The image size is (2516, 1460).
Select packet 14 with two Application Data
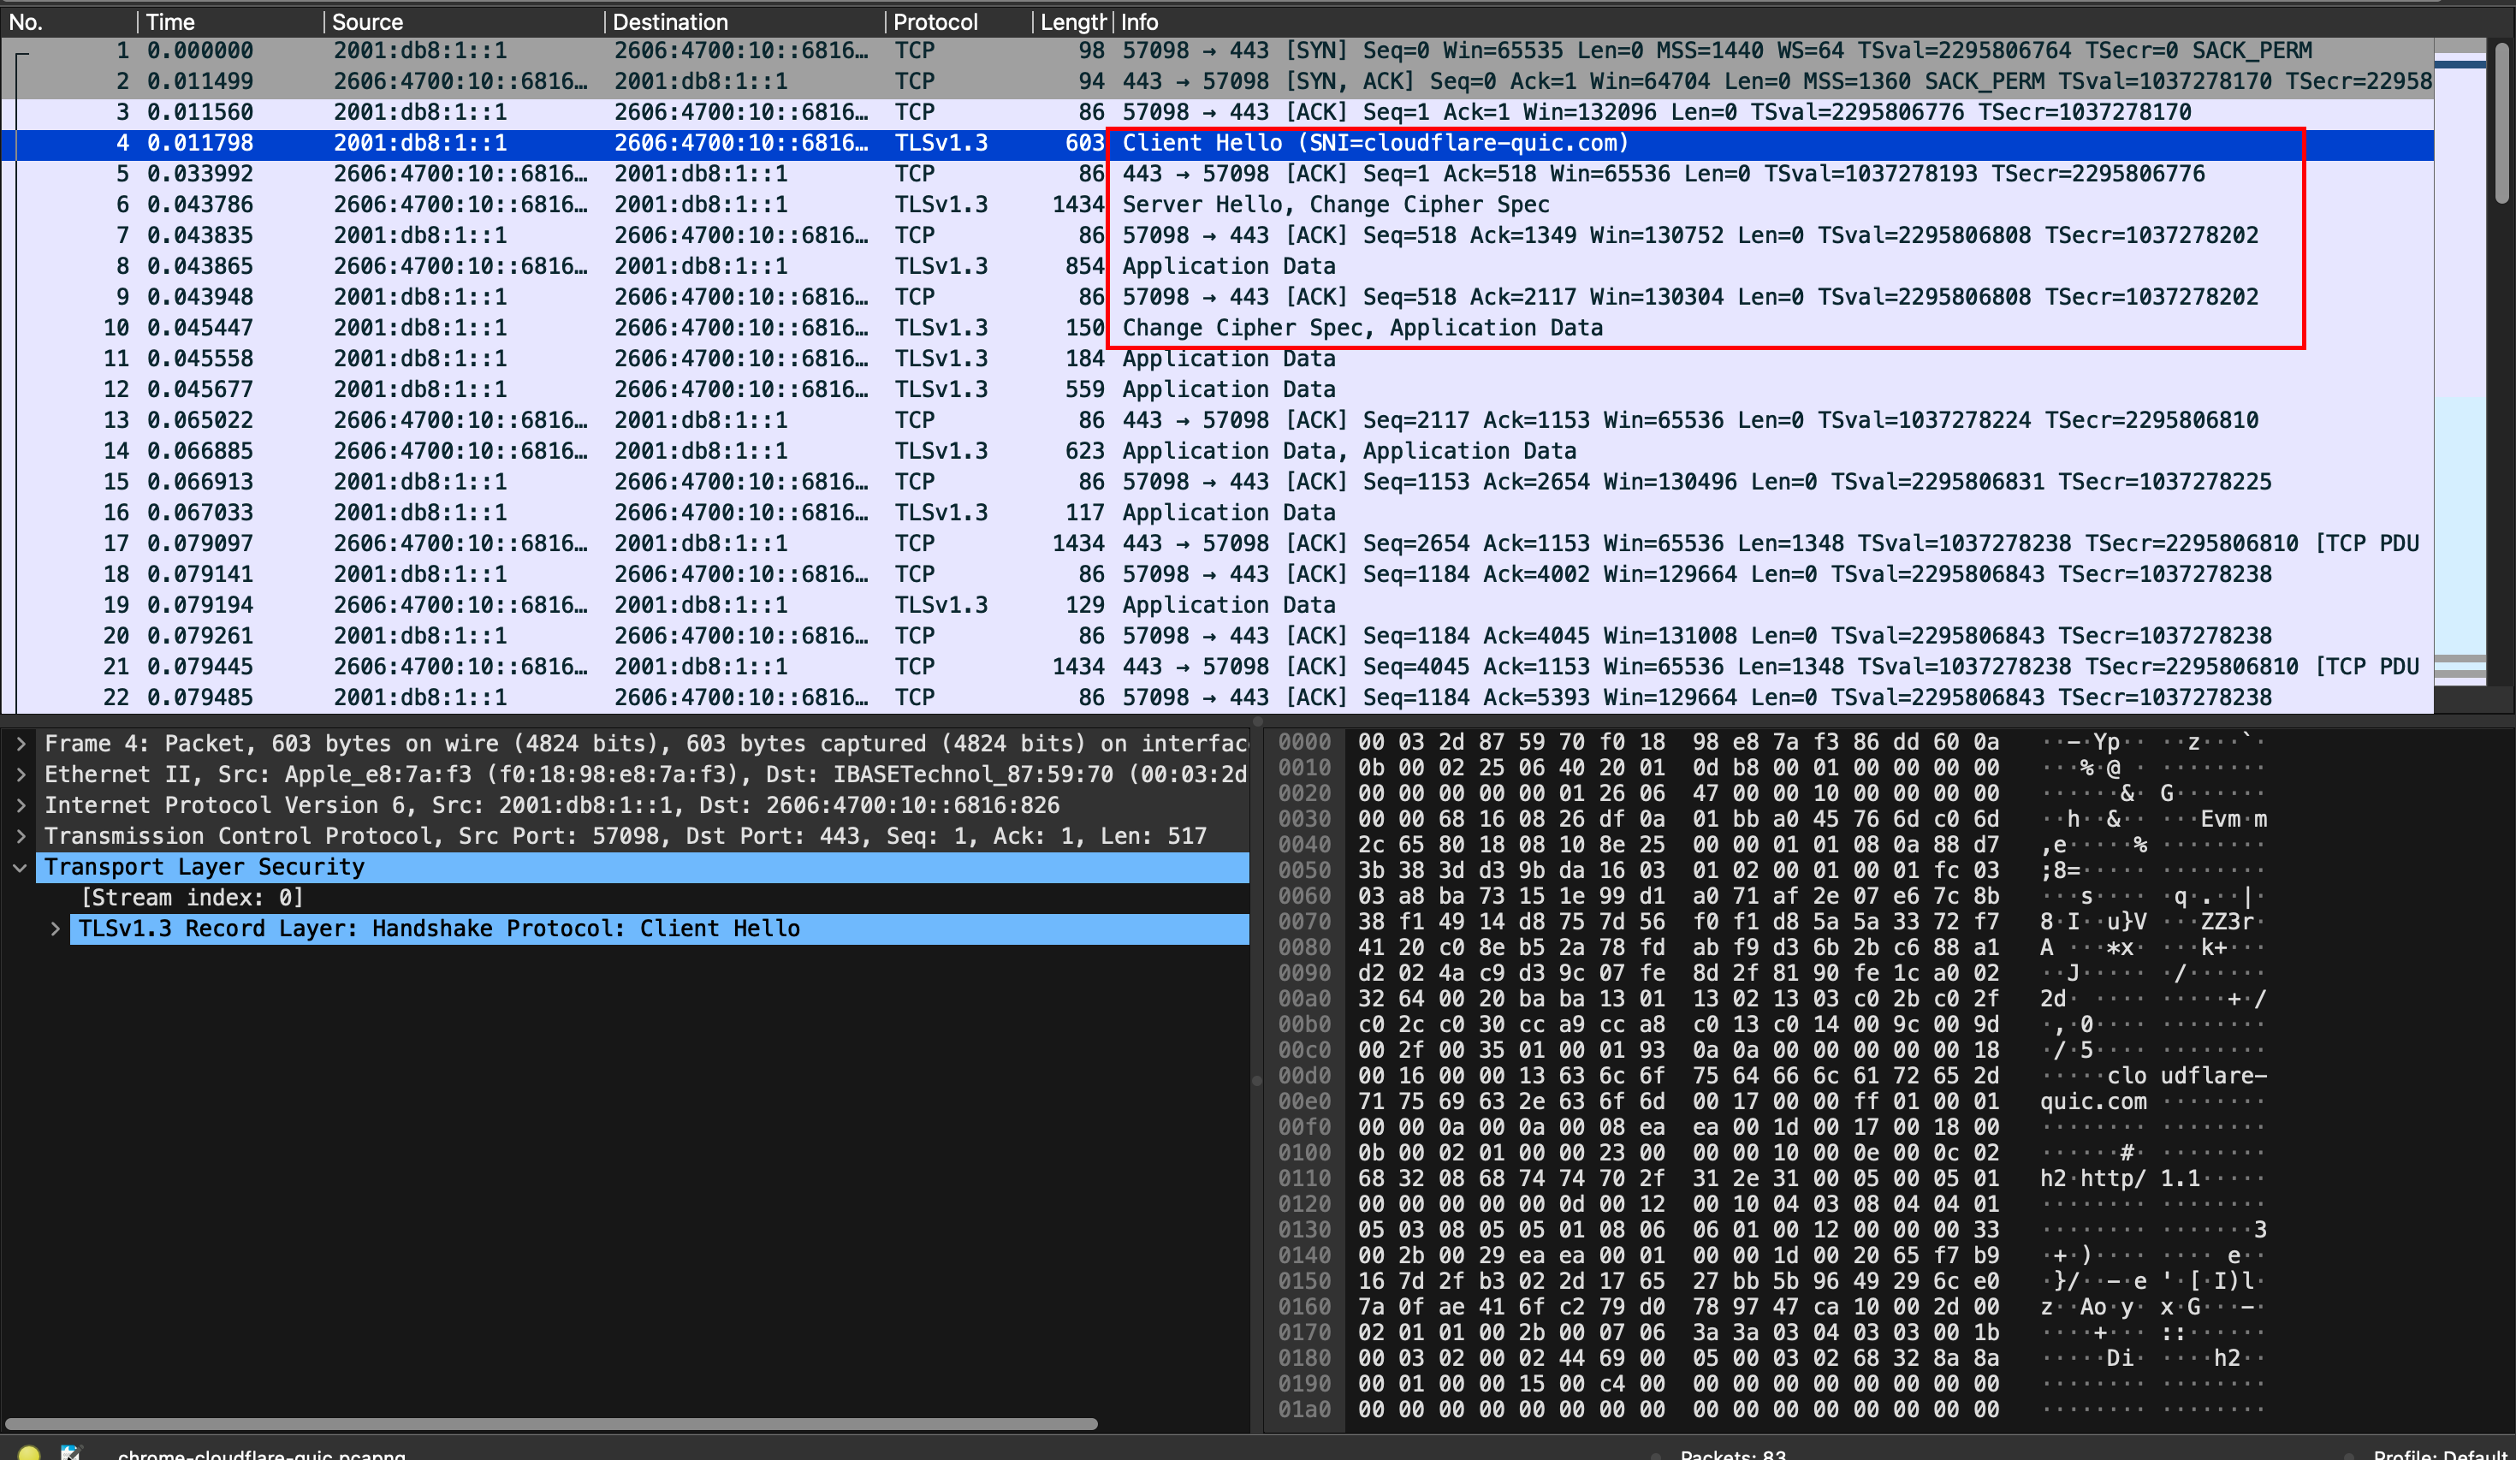point(1217,451)
